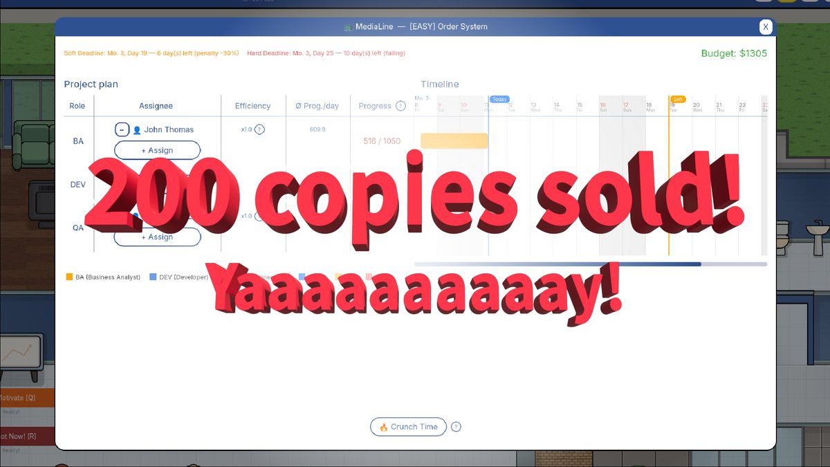Click the Ø Prog./day column header
Viewport: 830px width, 467px height.
pos(317,106)
